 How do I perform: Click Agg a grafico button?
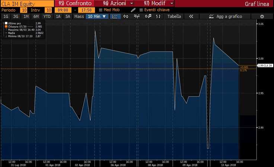click(x=226, y=16)
